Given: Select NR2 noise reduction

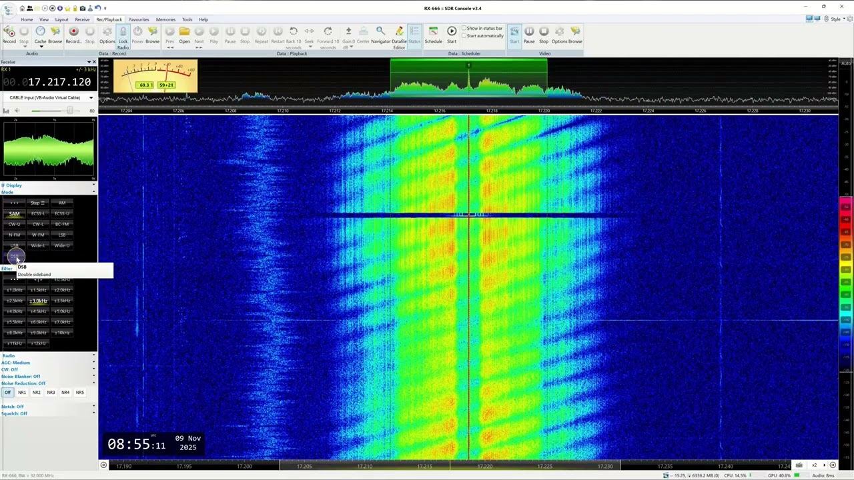Looking at the screenshot, I should coord(37,393).
